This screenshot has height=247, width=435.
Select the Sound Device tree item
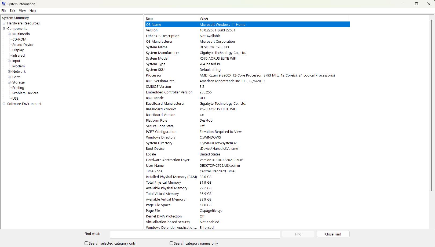pyautogui.click(x=23, y=45)
